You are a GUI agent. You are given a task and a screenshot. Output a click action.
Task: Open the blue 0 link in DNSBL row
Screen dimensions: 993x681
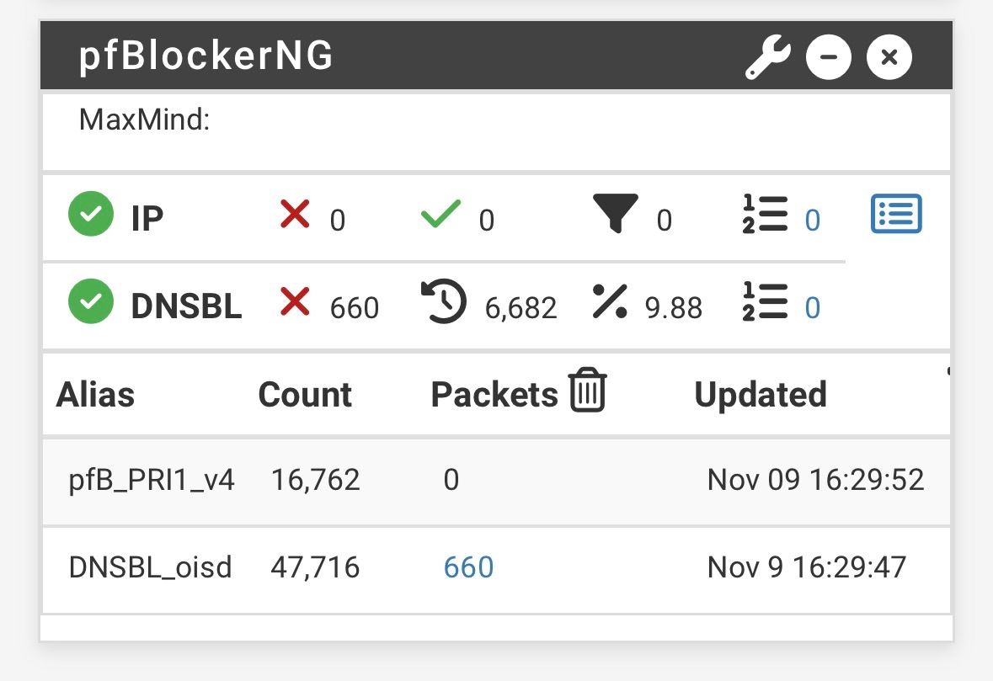pyautogui.click(x=812, y=308)
